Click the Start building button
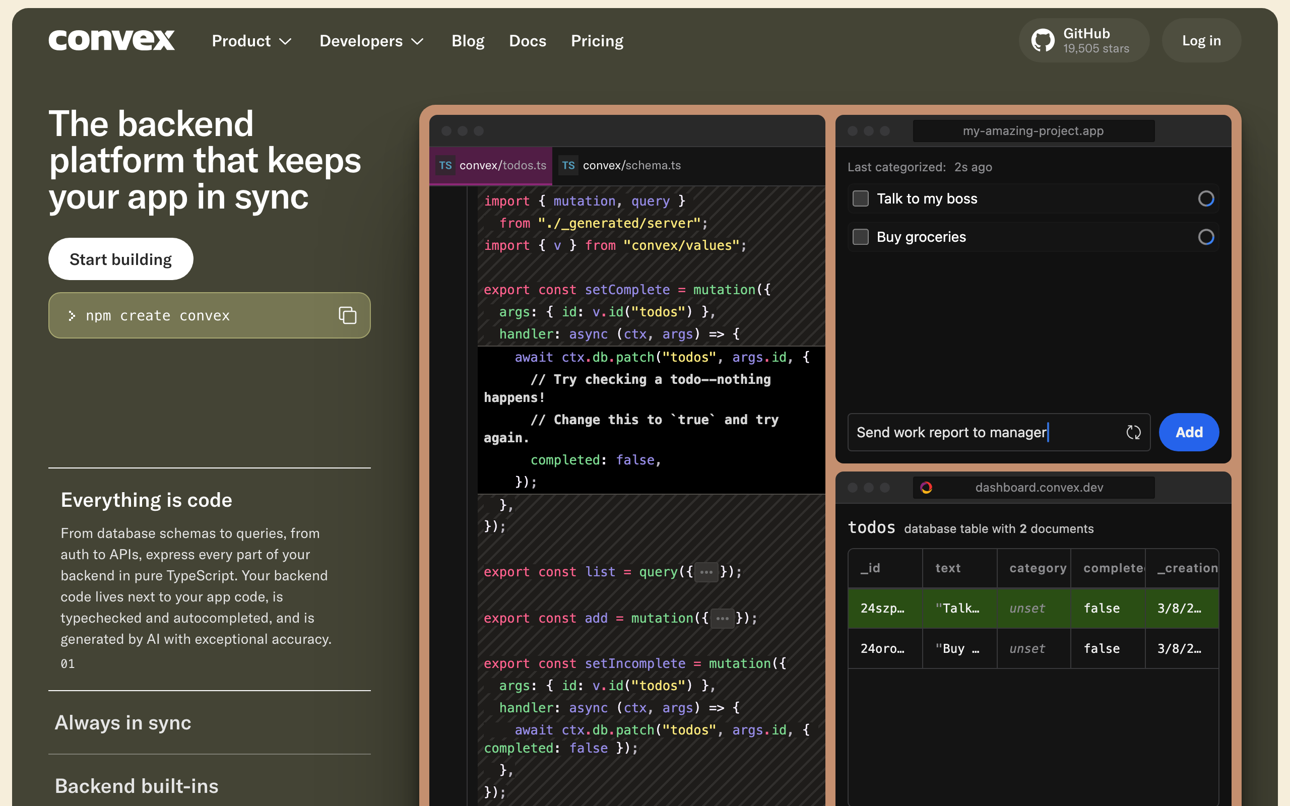This screenshot has height=806, width=1290. point(120,259)
